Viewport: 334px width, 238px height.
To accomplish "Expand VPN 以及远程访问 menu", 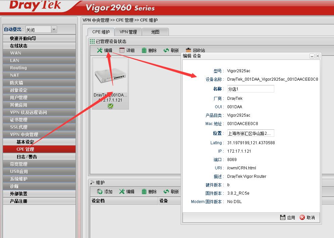I will [x=39, y=112].
